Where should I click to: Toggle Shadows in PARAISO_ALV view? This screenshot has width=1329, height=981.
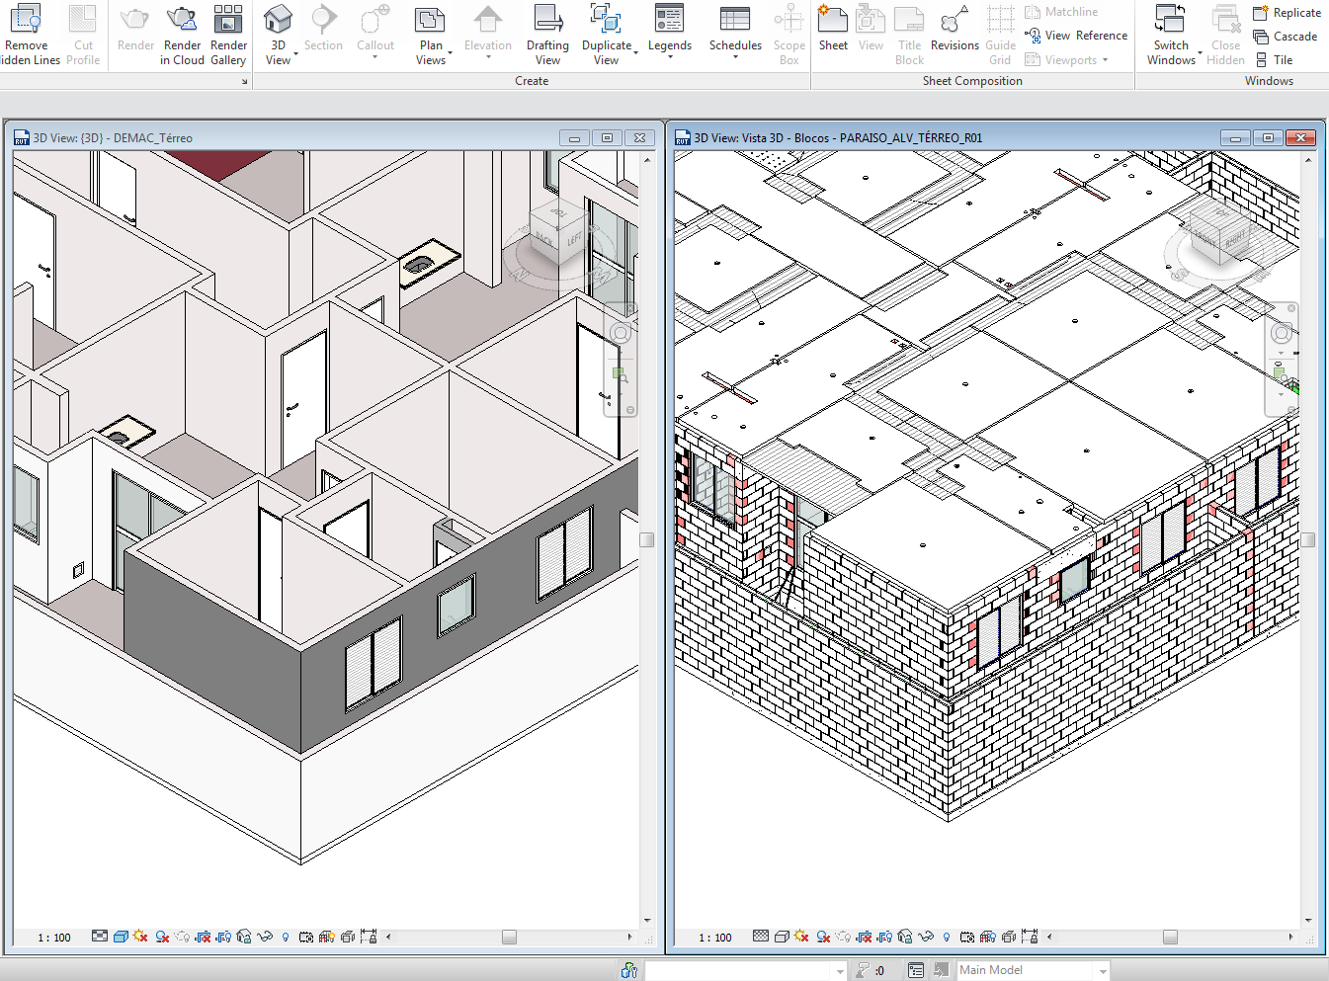point(823,937)
